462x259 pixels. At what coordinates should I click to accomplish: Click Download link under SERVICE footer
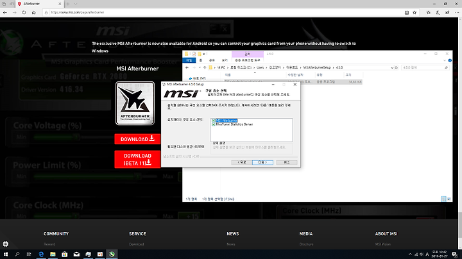tap(137, 244)
